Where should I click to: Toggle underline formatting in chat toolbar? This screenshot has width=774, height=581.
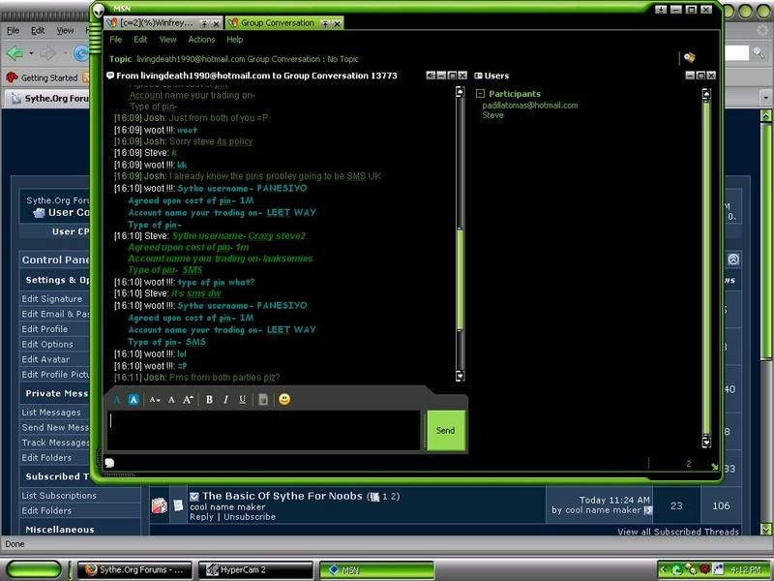[x=243, y=400]
